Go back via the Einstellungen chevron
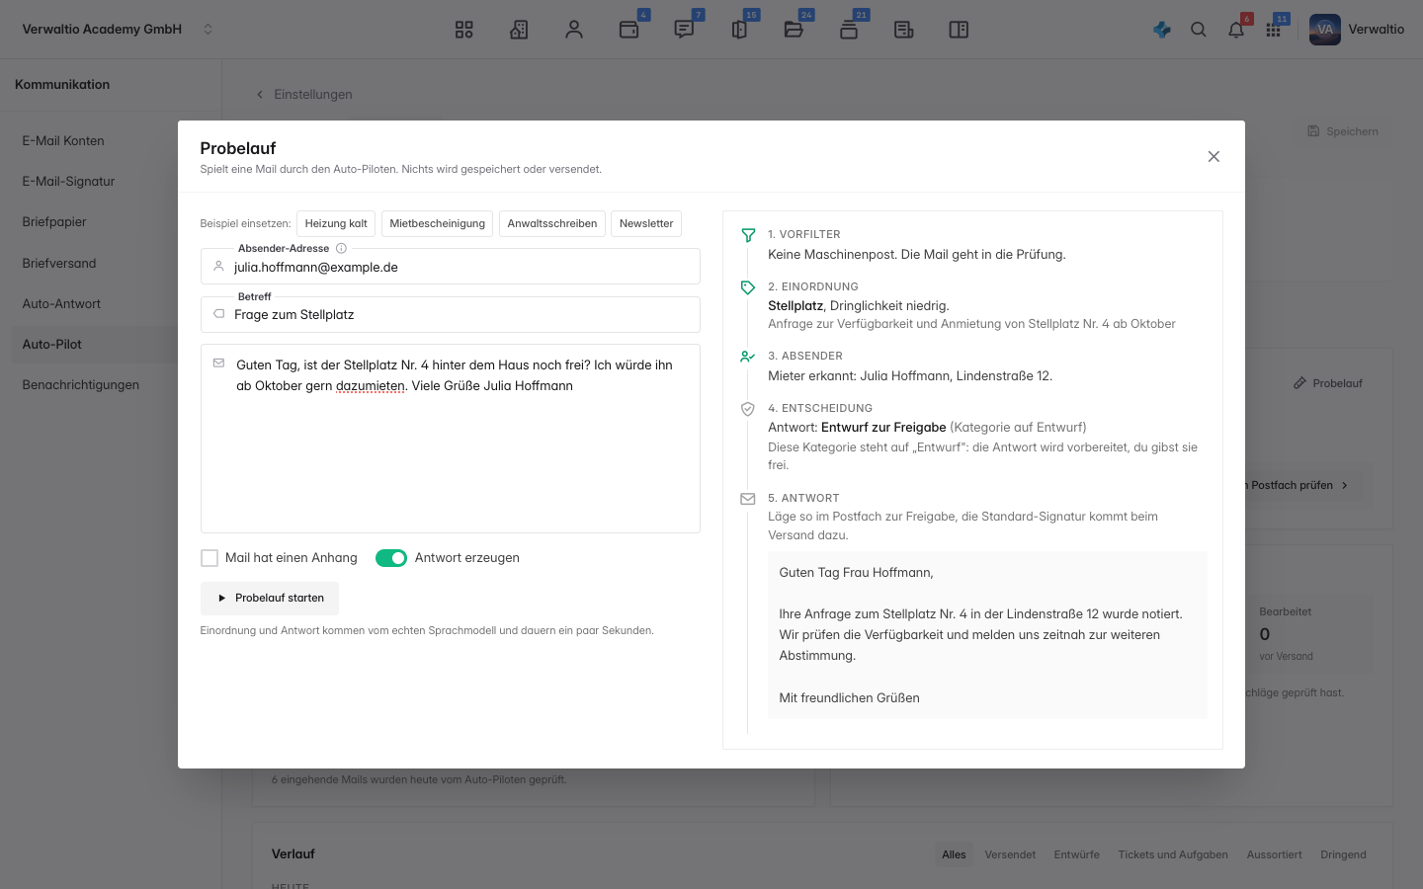The height and width of the screenshot is (889, 1423). (260, 95)
